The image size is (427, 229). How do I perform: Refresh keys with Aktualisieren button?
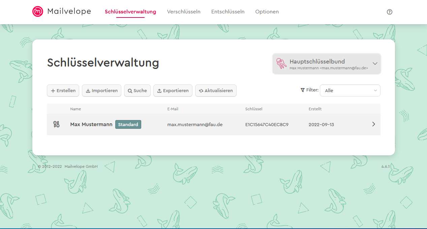tap(216, 91)
